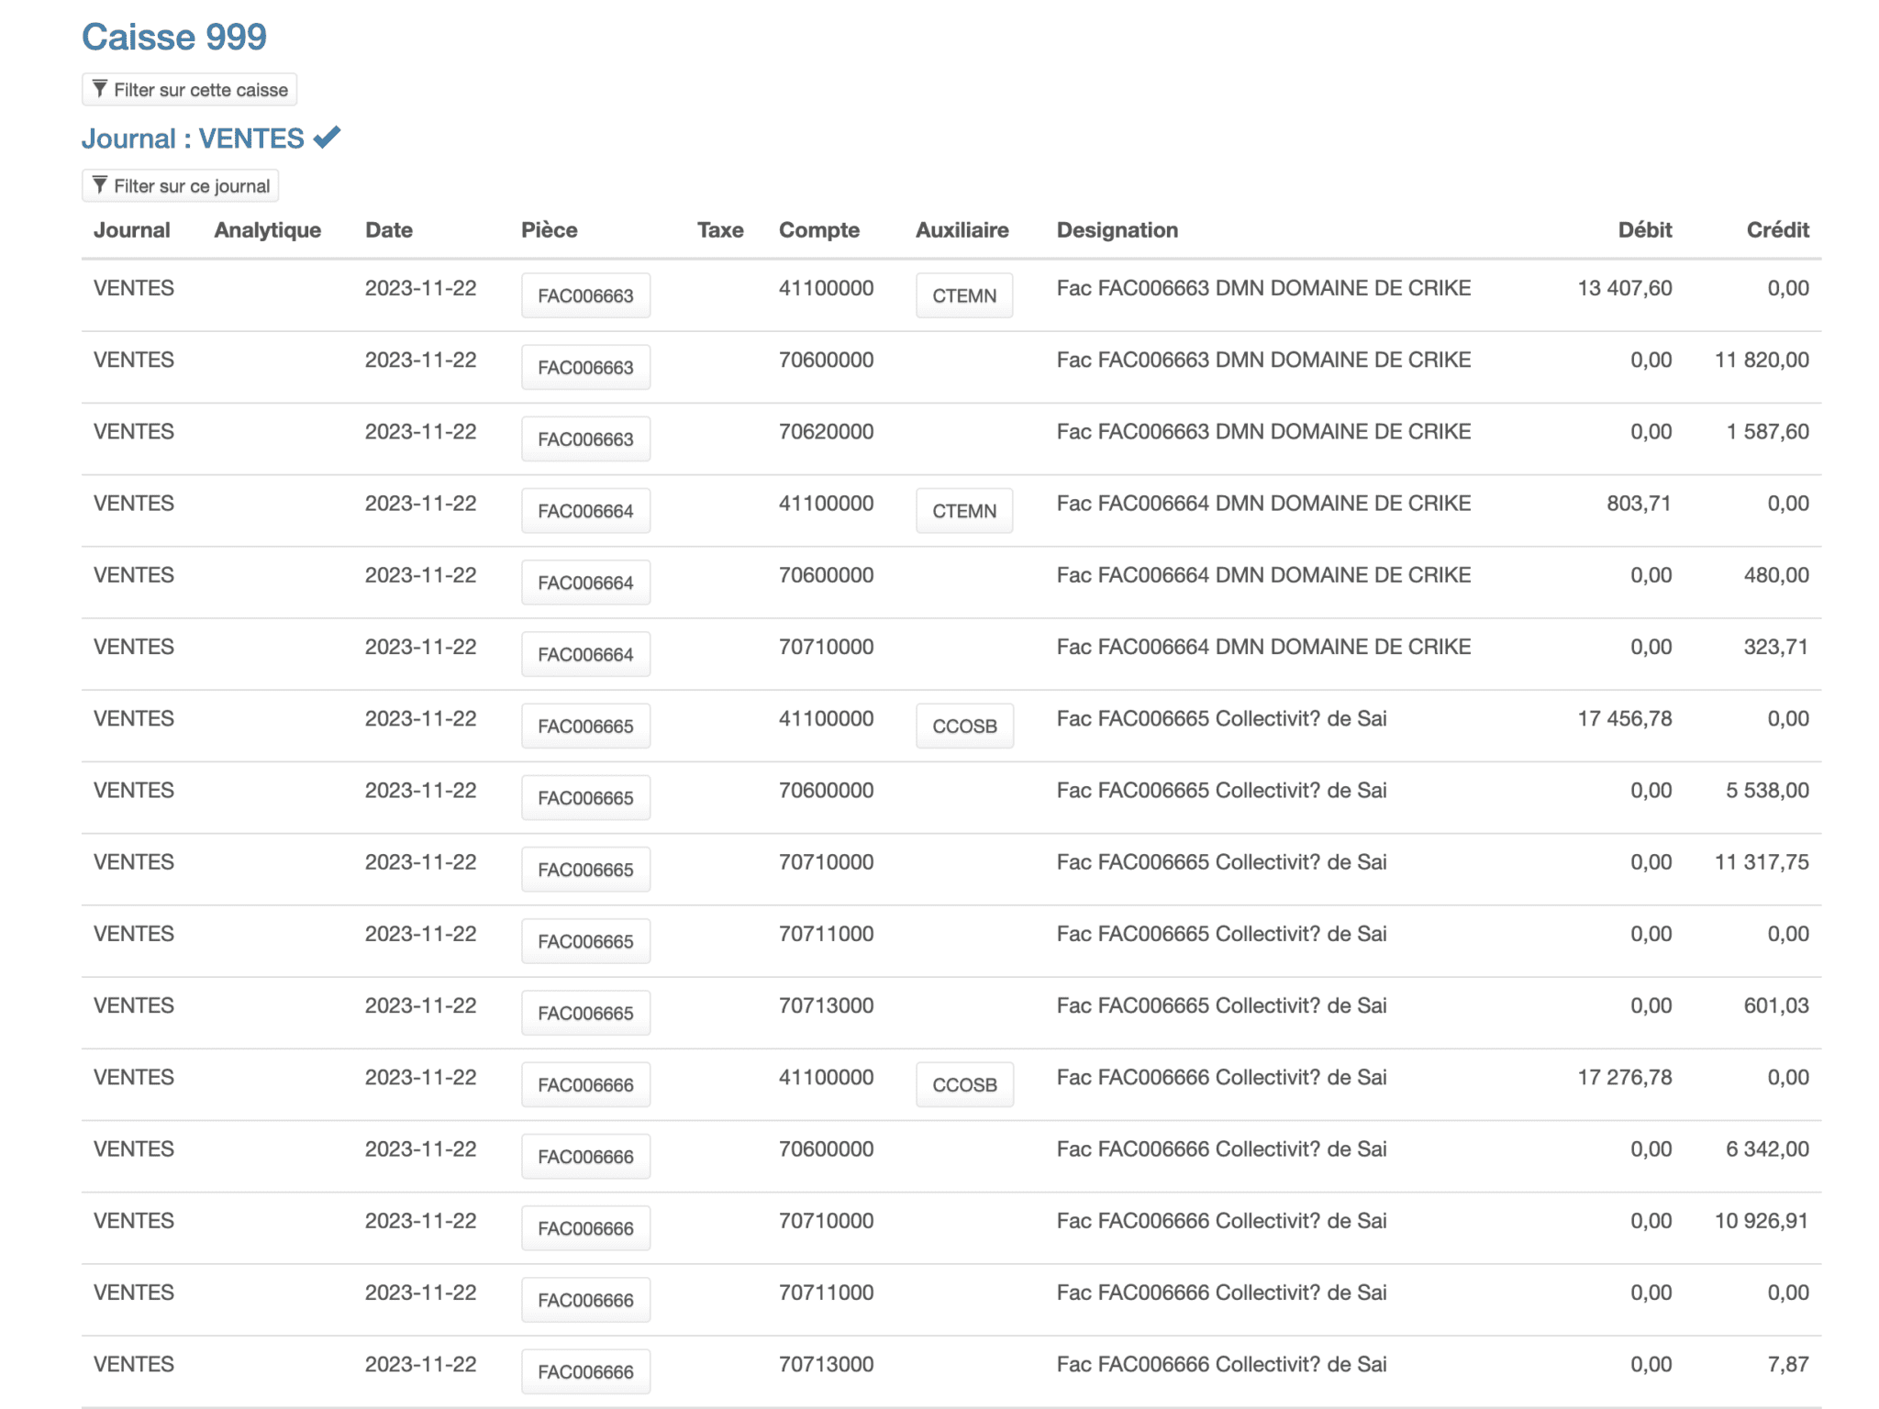Click FAC006665 button on the 41100000 row
This screenshot has width=1879, height=1409.
[585, 726]
